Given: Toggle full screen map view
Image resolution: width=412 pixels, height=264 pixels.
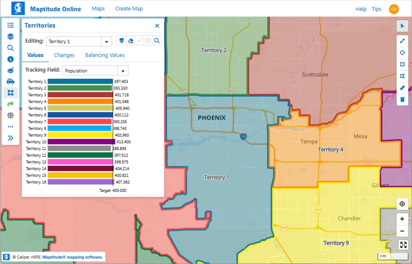Looking at the screenshot, I should [403, 245].
